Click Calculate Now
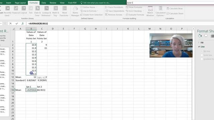This screenshot has width=214, height=120. tap(175, 8)
